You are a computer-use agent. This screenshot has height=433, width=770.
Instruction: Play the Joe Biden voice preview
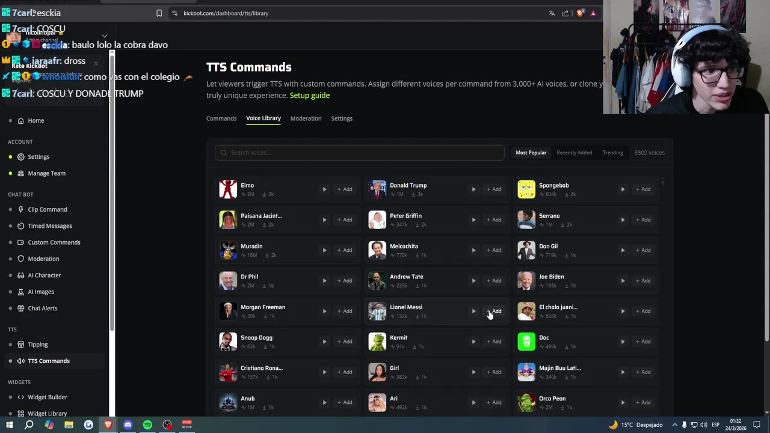click(x=623, y=280)
